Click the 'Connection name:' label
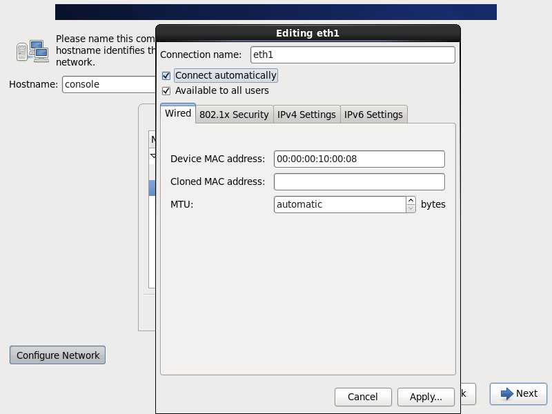Screen dimensions: 552x414 (201, 55)
